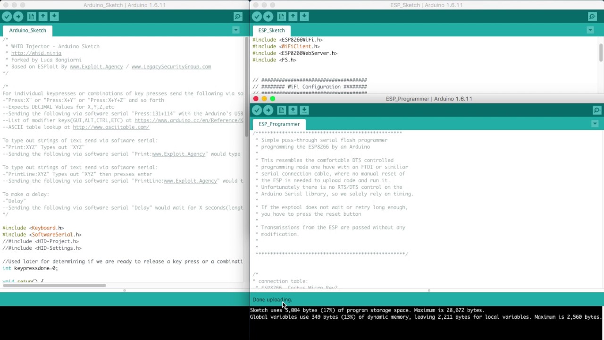Zoom the ESP_Programmer window
This screenshot has width=604, height=340.
pos(273,99)
